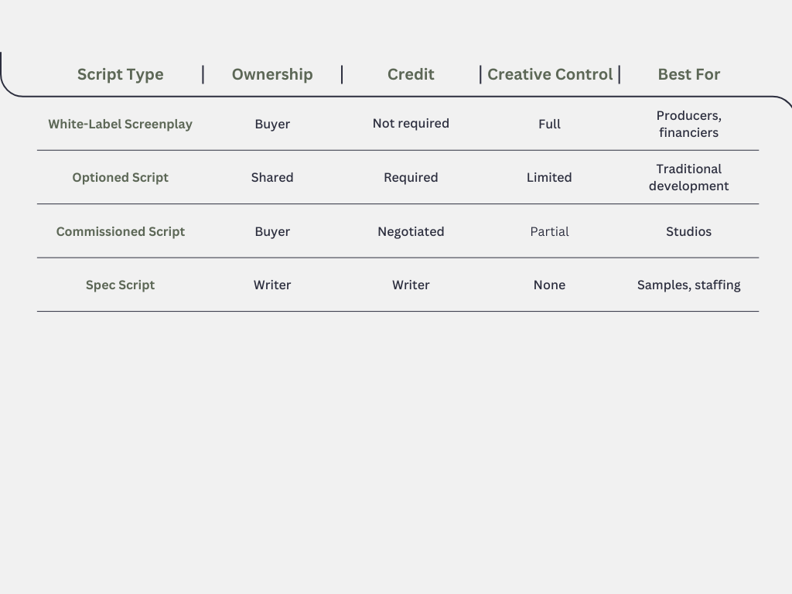
Task: Select the Partial creative control entry
Action: tap(549, 231)
